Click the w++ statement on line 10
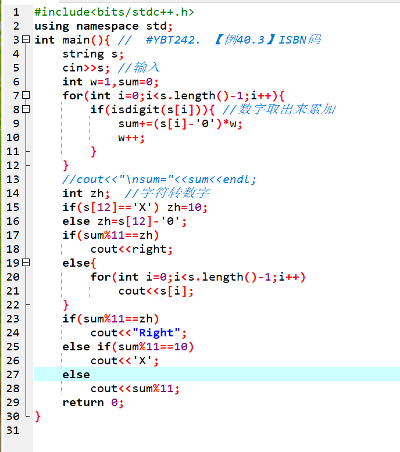The image size is (400, 452). tap(131, 138)
